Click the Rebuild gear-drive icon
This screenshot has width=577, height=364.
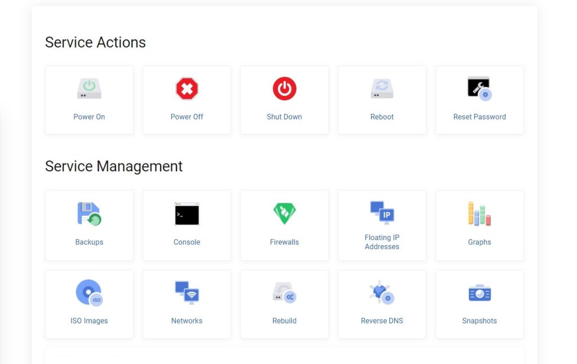(284, 292)
